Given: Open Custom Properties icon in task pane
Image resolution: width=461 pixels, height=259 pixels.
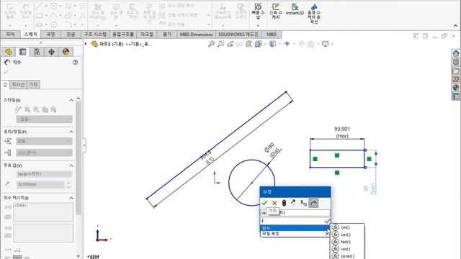Looking at the screenshot, I should coord(456,96).
